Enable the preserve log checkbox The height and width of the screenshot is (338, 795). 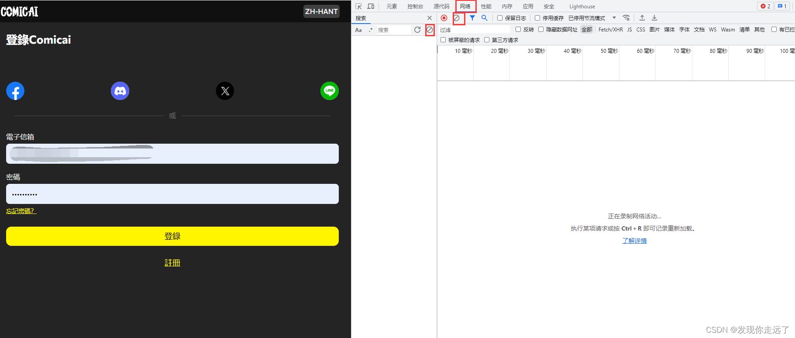[500, 18]
